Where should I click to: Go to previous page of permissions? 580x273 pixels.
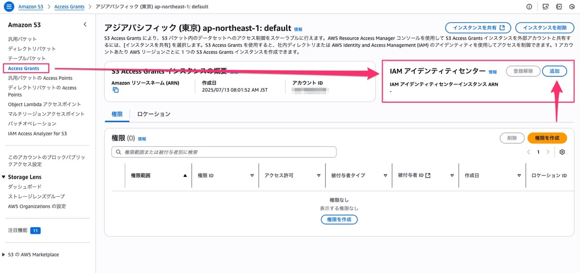(x=529, y=152)
